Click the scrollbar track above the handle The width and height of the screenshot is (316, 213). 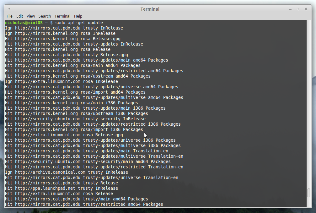coord(309,104)
